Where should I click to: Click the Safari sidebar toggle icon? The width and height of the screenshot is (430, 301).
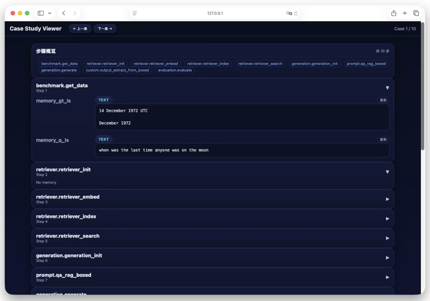41,13
